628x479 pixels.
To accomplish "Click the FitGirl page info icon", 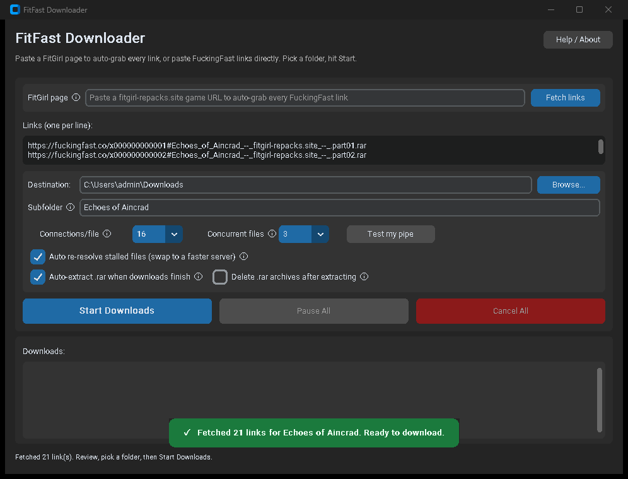I will [76, 97].
